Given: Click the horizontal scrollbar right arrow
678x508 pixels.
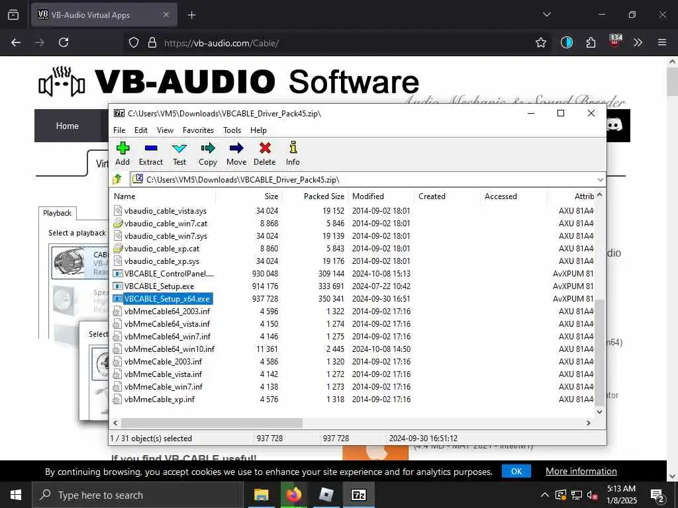Looking at the screenshot, I should [x=589, y=423].
